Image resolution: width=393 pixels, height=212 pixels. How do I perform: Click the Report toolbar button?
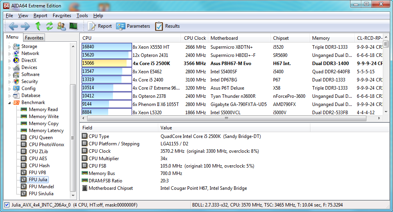coord(100,26)
